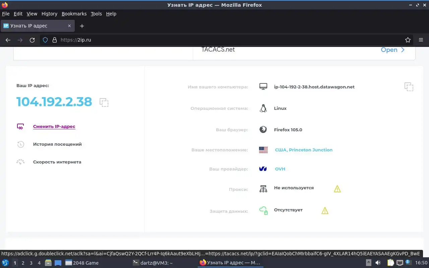Open the start menu bird icon on taskbar
This screenshot has width=429, height=268.
coord(5,263)
